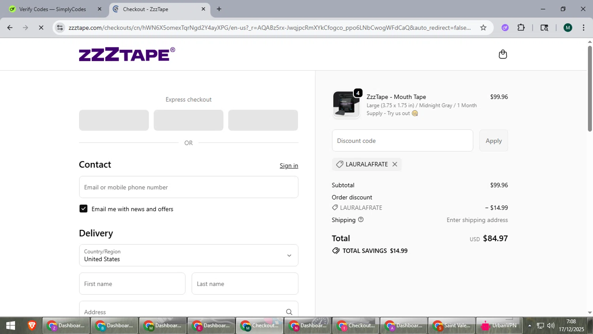The image size is (593, 334).
Task: Click the scrollbar down arrow
Action: click(x=589, y=313)
